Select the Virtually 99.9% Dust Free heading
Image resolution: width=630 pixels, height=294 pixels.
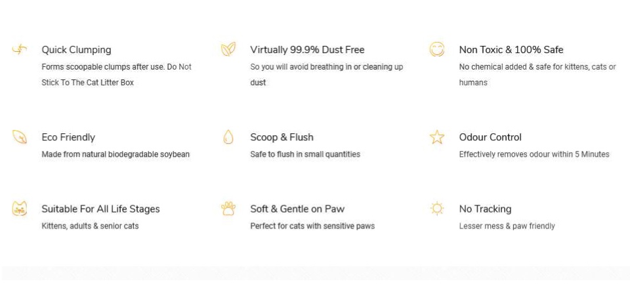coord(307,50)
